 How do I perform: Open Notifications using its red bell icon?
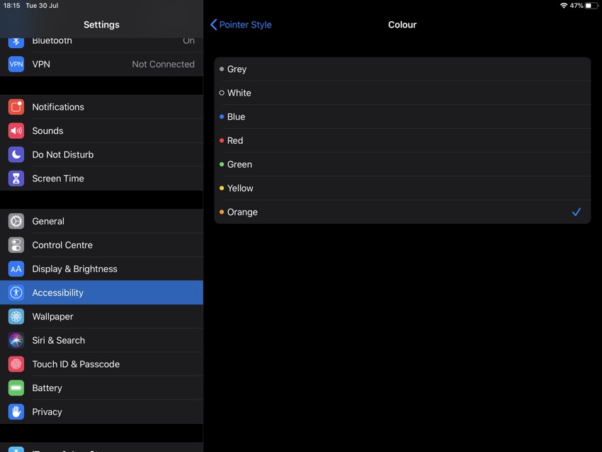(x=16, y=107)
